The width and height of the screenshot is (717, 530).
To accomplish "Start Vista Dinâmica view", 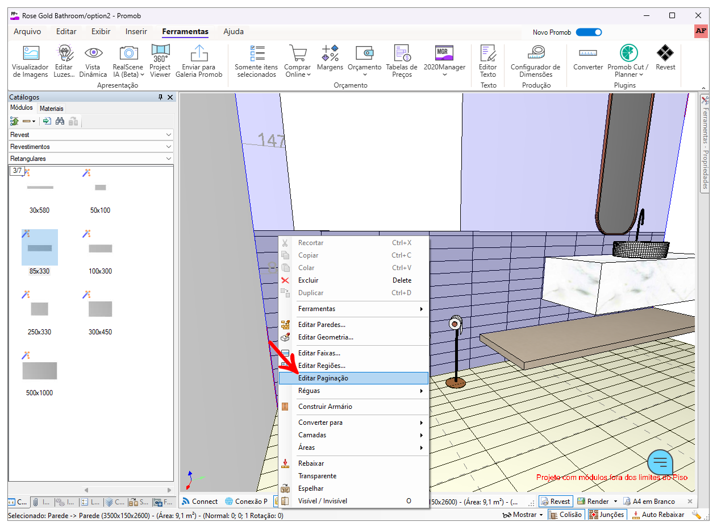I will click(93, 61).
